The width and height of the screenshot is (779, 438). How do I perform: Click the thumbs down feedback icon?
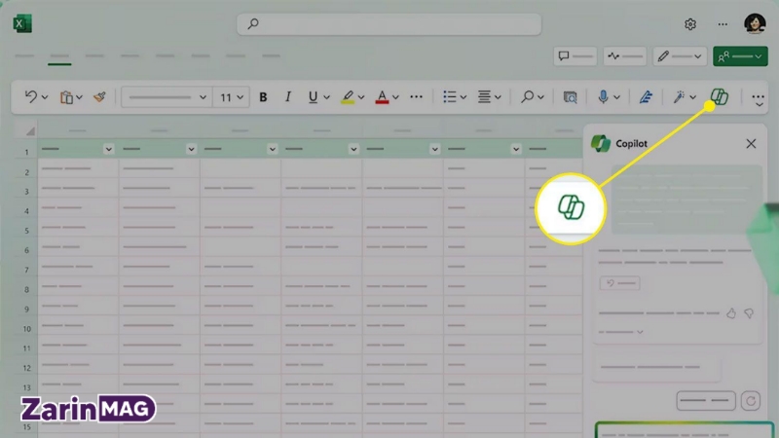pyautogui.click(x=749, y=313)
